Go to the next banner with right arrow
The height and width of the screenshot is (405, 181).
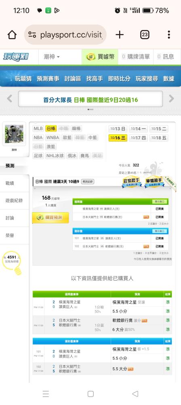[171, 98]
